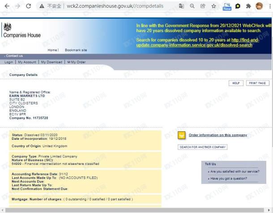Image resolution: width=273 pixels, height=213 pixels.
Task: Open My Account
Action: click(27, 62)
